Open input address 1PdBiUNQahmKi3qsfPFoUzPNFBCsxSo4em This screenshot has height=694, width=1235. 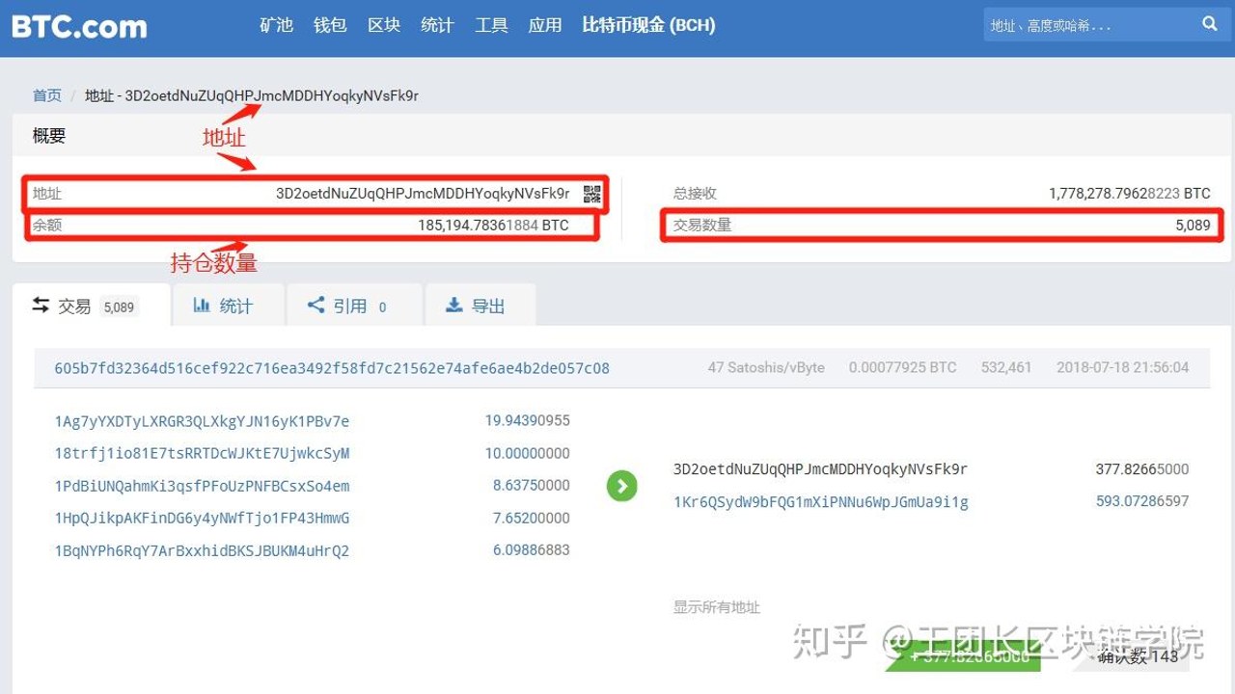point(202,486)
